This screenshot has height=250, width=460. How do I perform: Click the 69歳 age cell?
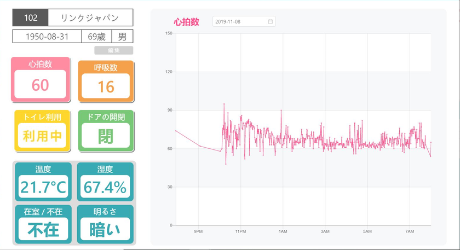(96, 36)
